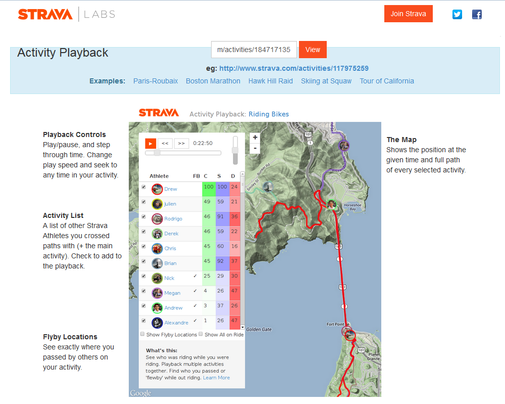Click the 0:22:50 playback time
Screen dimensions: 505x404
(x=203, y=143)
